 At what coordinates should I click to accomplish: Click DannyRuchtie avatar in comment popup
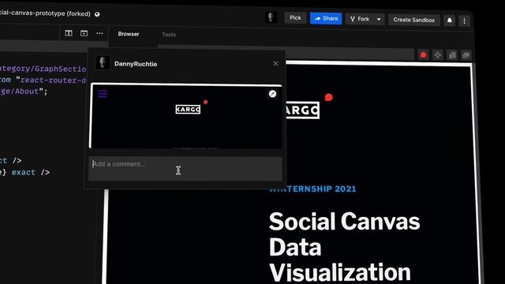coord(103,63)
